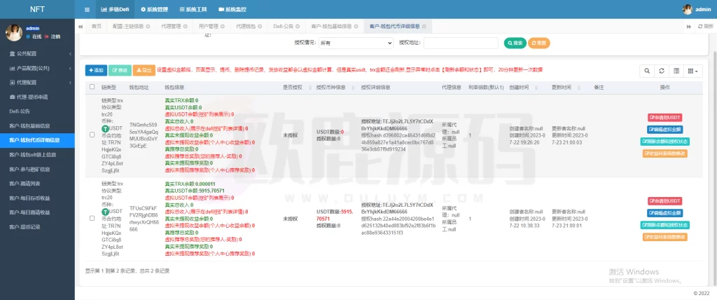
Task: Focus the 授权地址 input field
Action: (461, 43)
